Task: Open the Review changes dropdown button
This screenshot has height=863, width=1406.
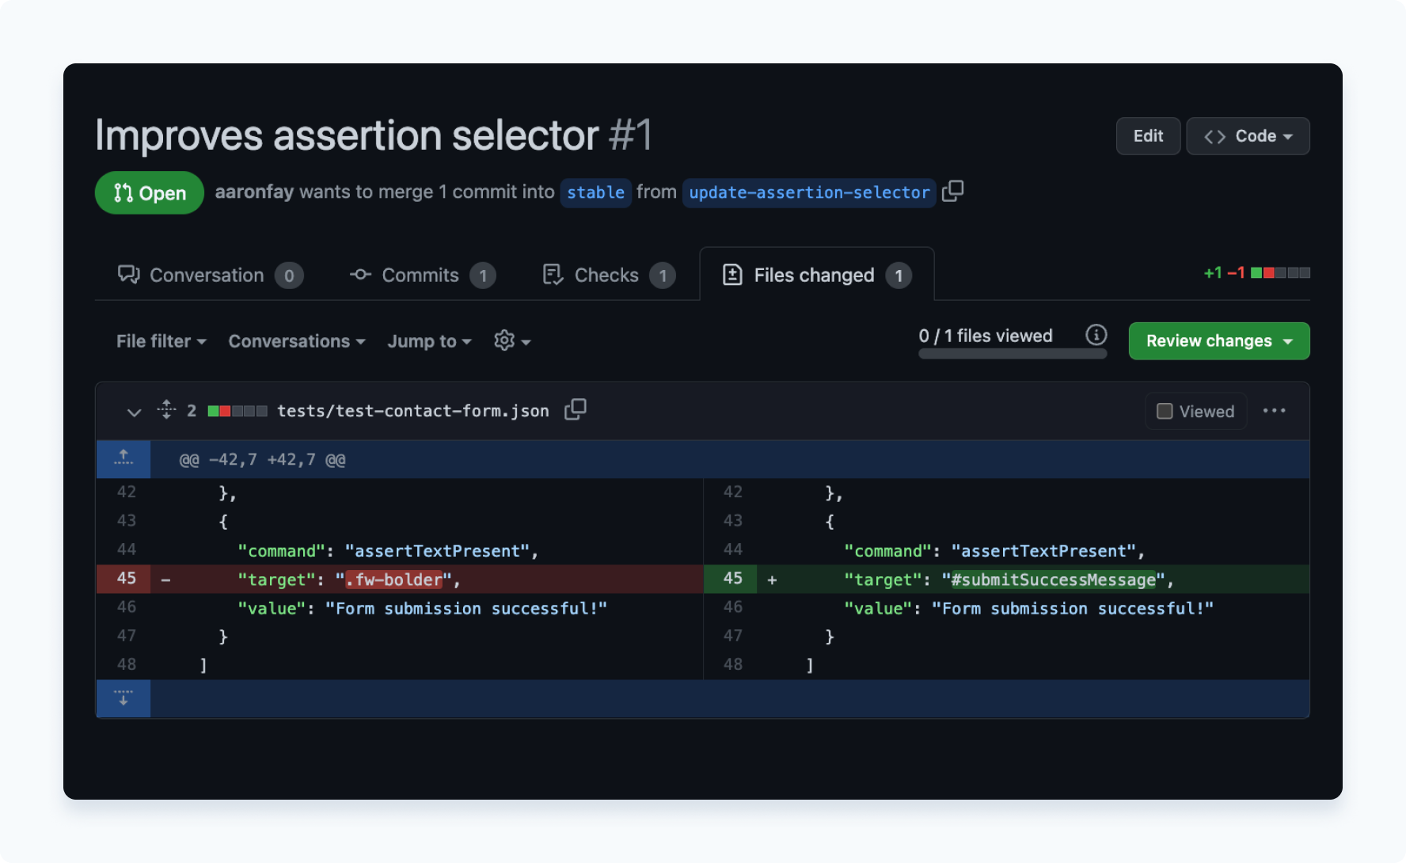Action: tap(1219, 341)
